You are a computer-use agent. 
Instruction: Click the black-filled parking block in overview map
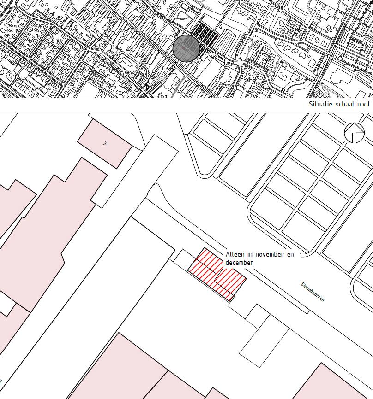[206, 35]
